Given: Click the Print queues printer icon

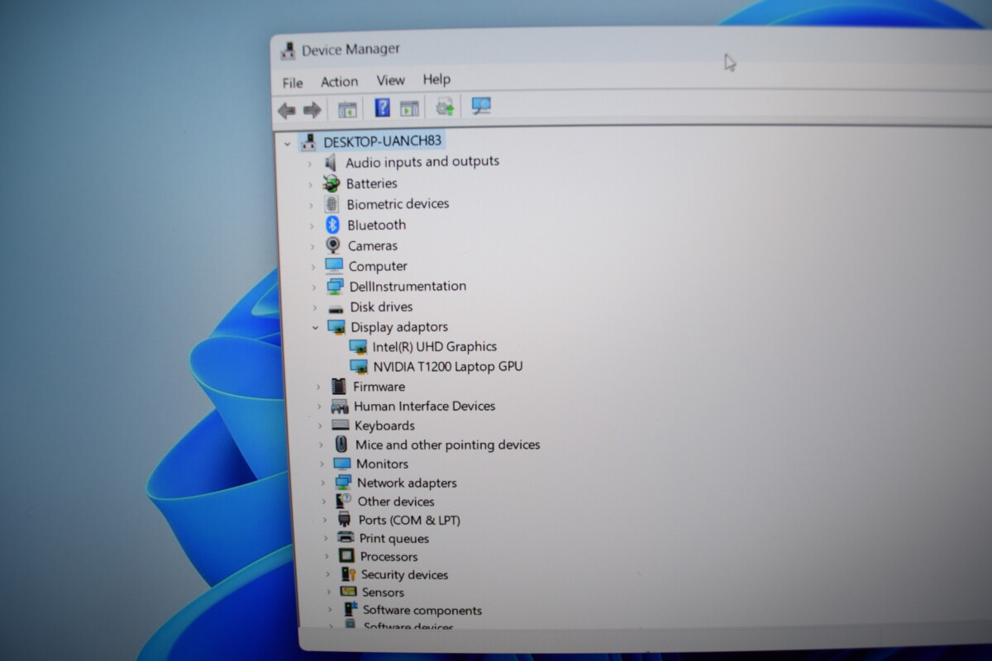Looking at the screenshot, I should pyautogui.click(x=346, y=538).
